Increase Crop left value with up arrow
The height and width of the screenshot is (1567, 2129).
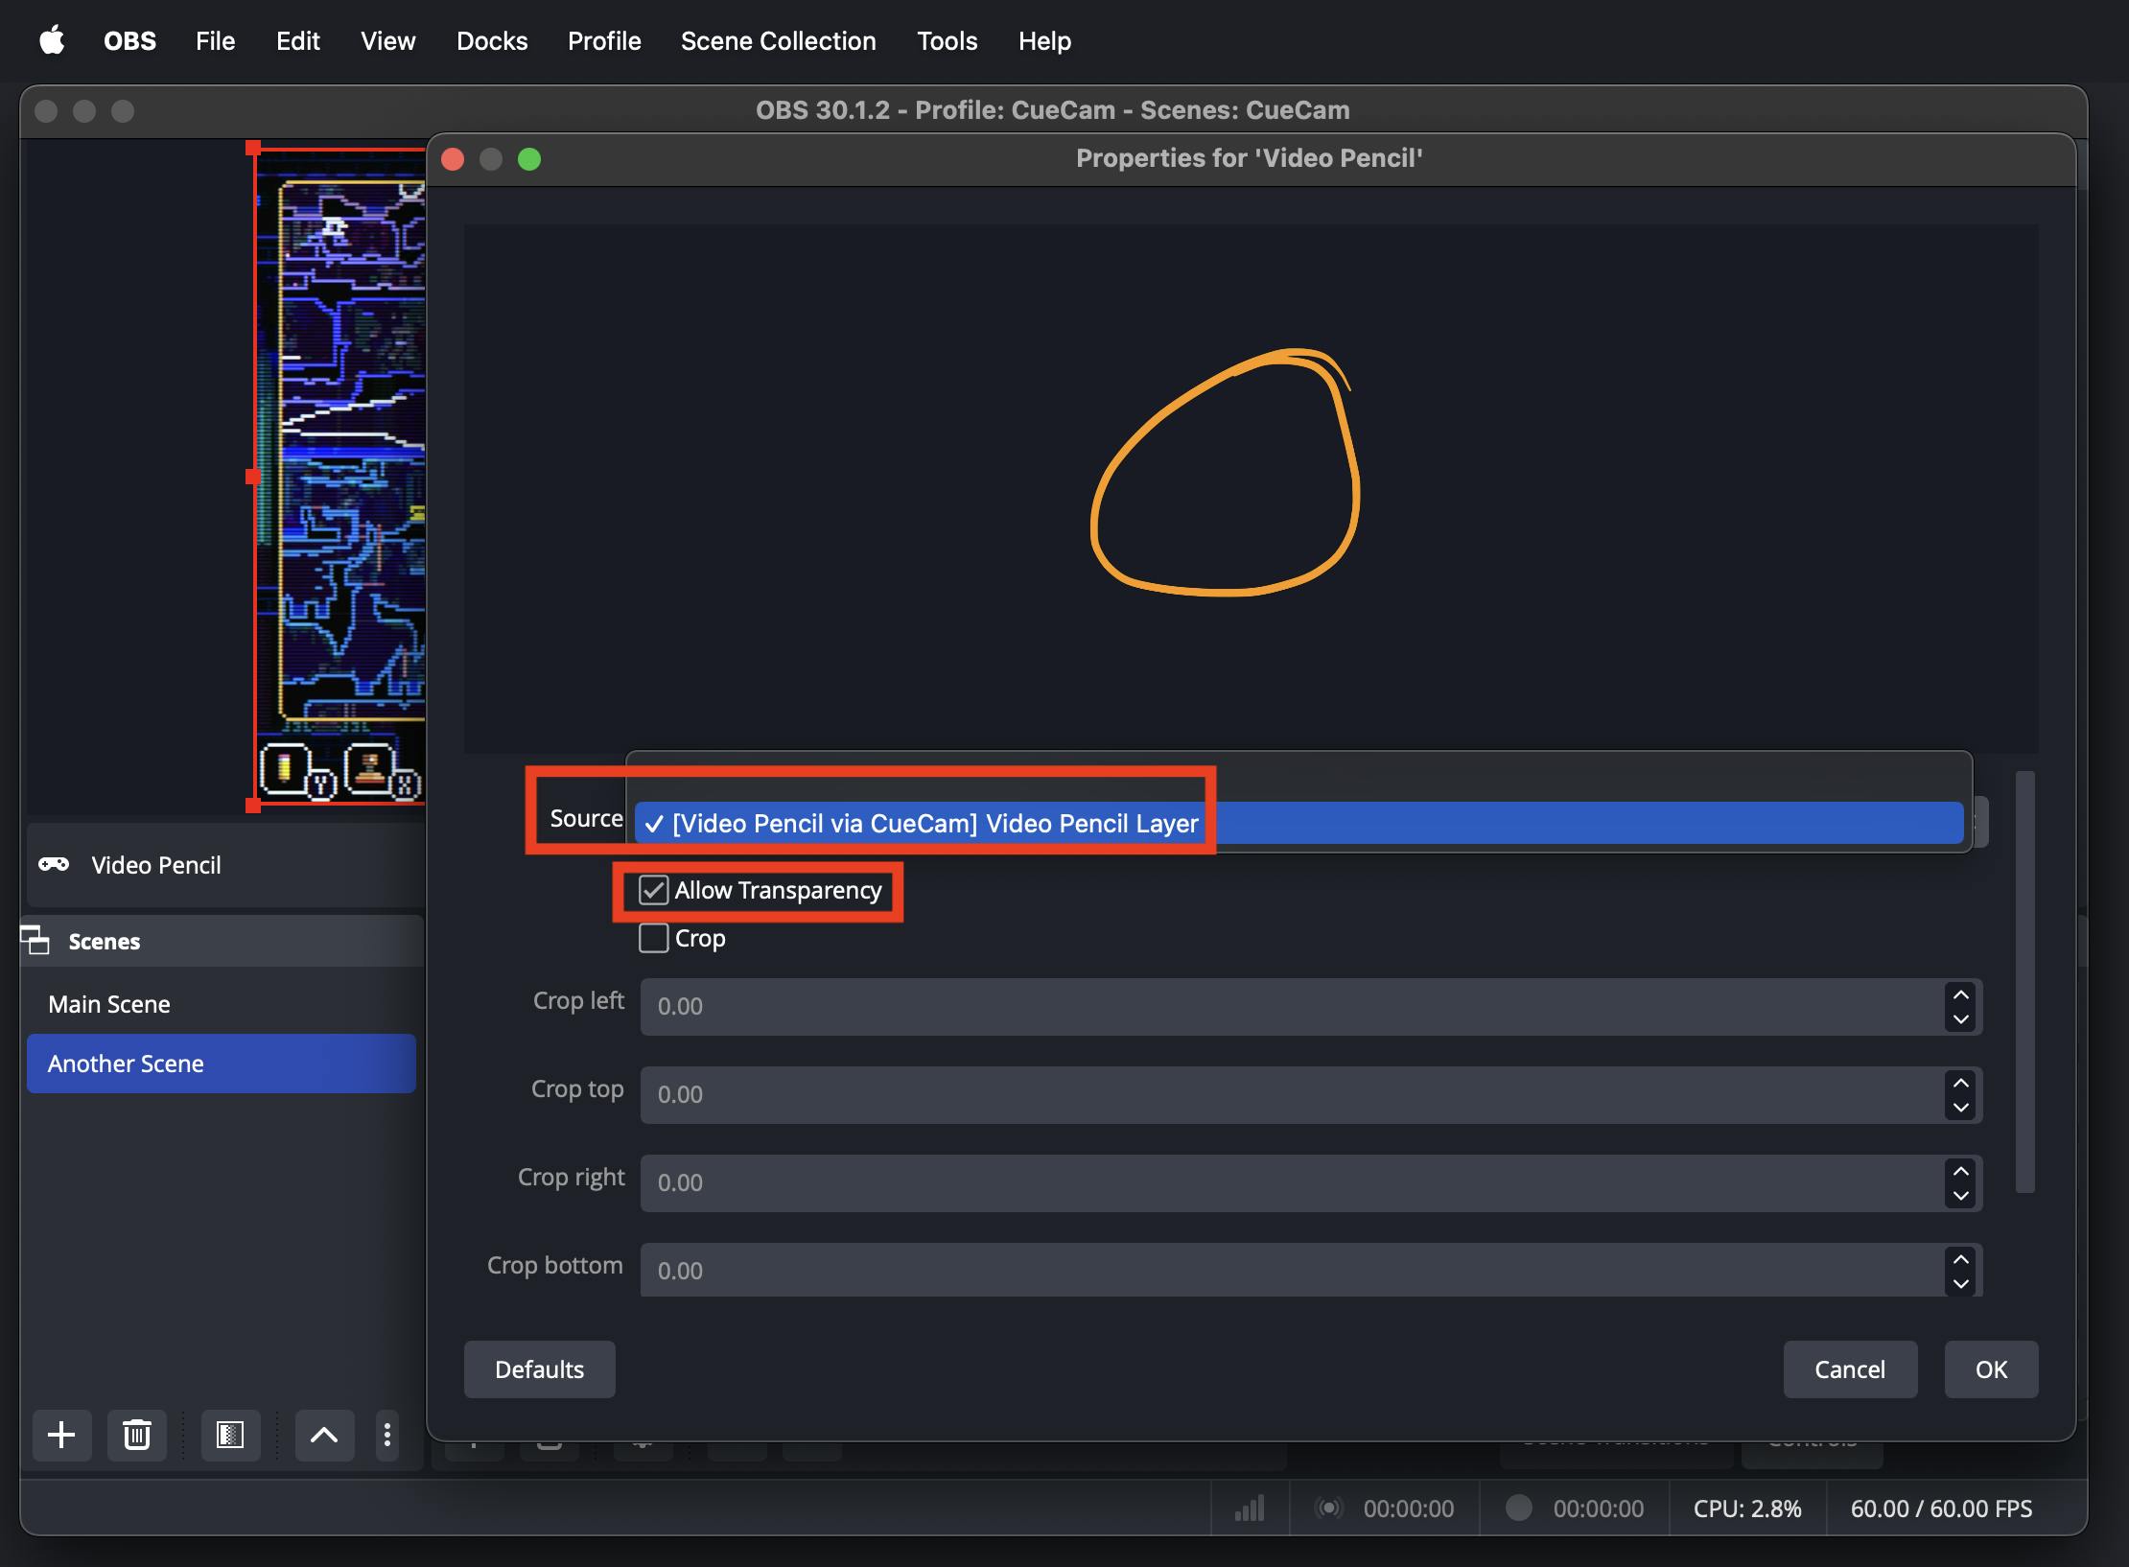tap(1961, 994)
